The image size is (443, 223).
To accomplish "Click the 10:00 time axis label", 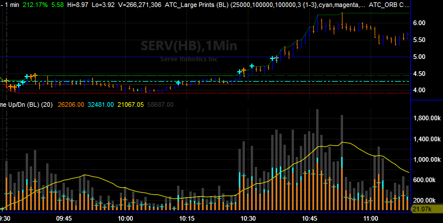I will [125, 218].
